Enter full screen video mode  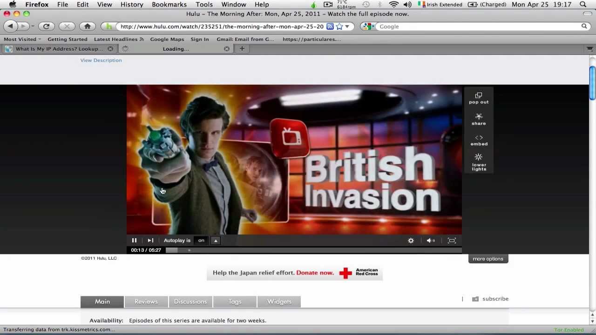point(452,241)
